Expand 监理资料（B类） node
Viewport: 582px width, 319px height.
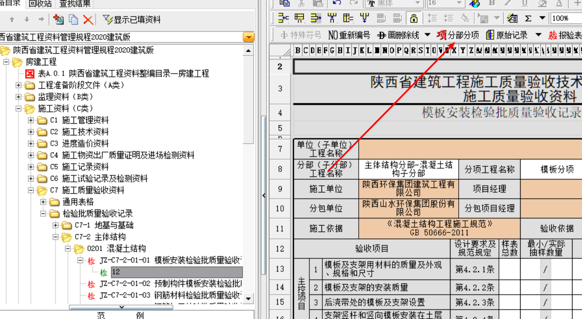pyautogui.click(x=19, y=97)
